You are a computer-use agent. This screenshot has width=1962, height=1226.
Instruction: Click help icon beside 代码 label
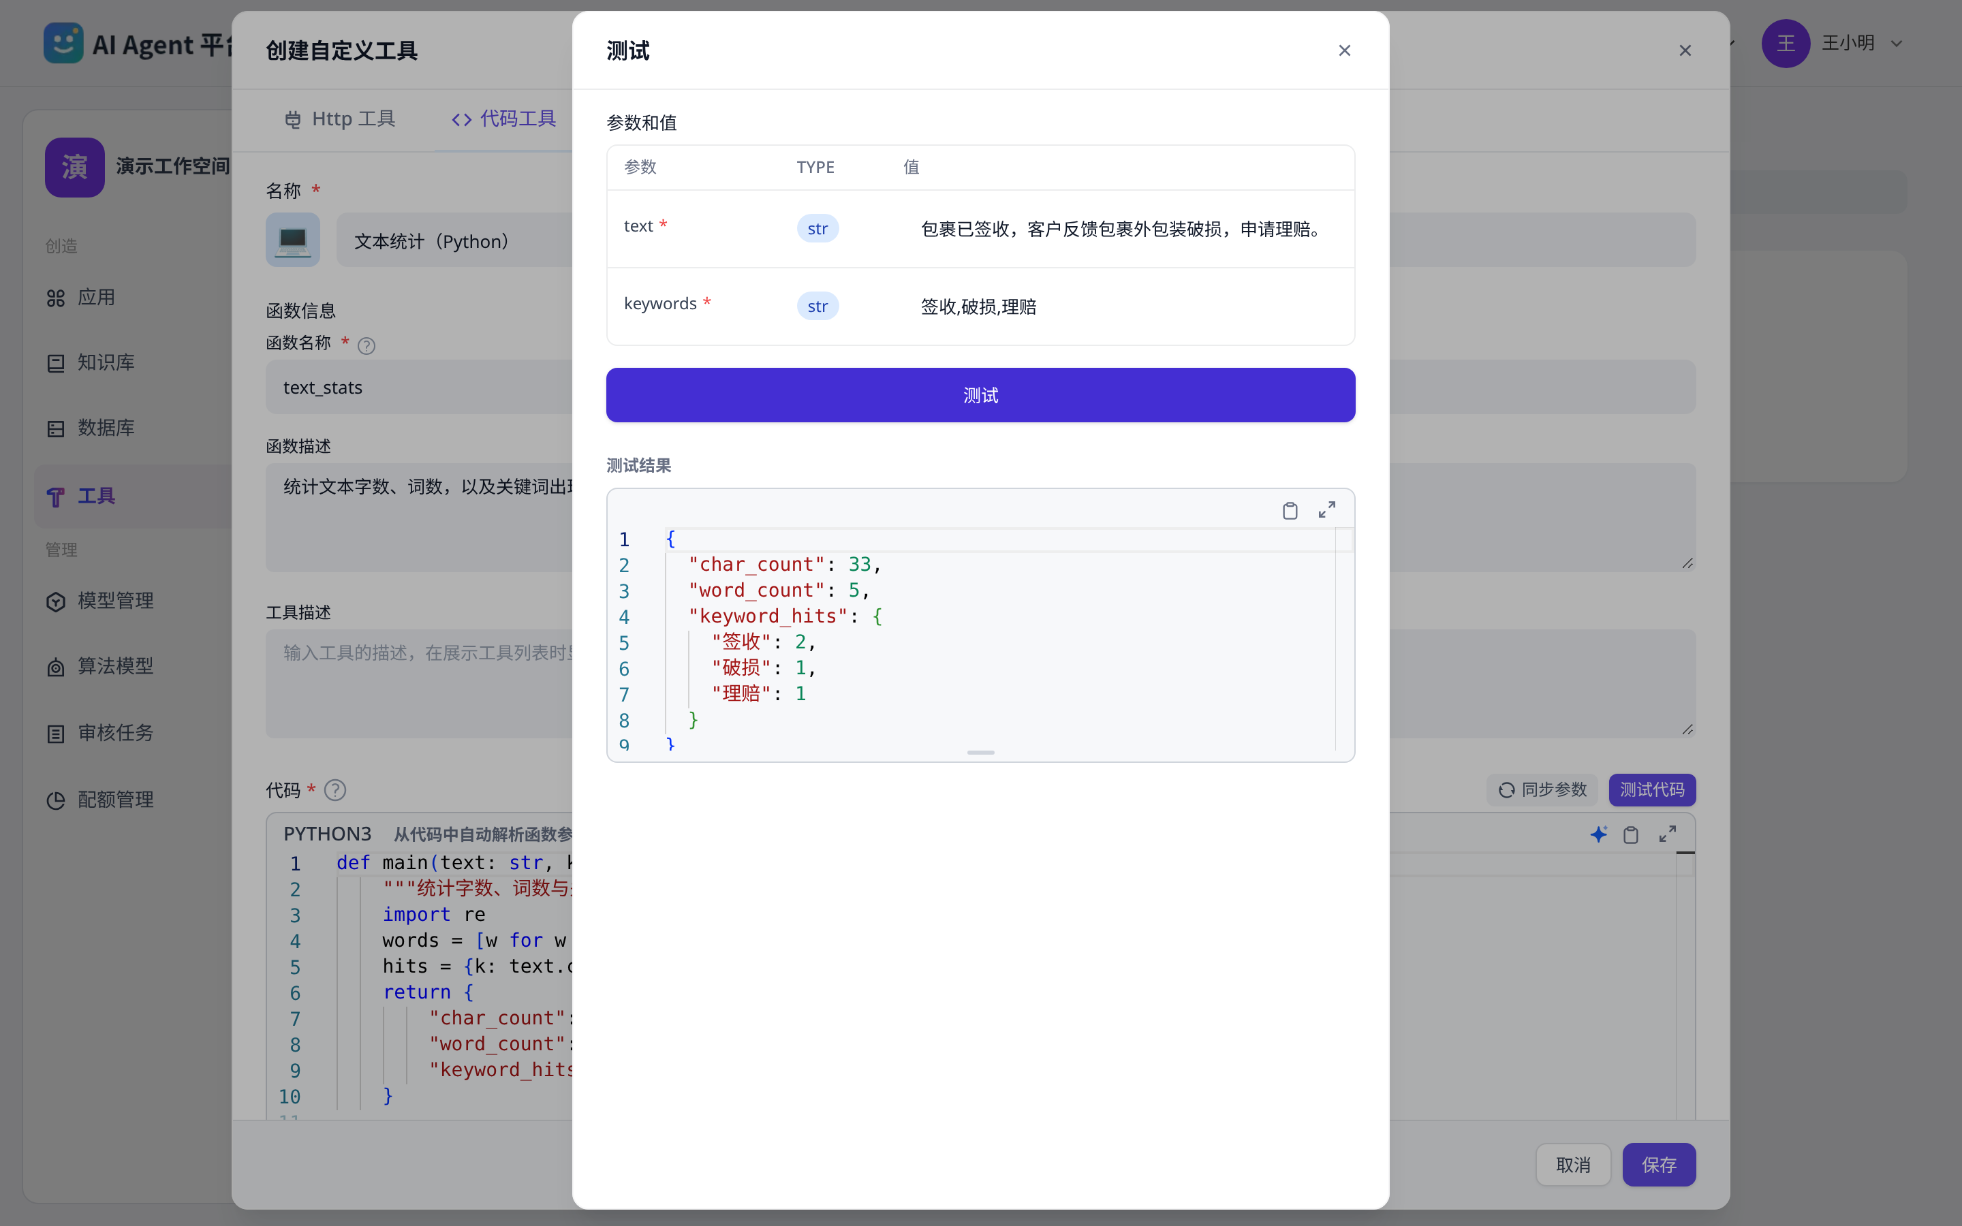335,790
